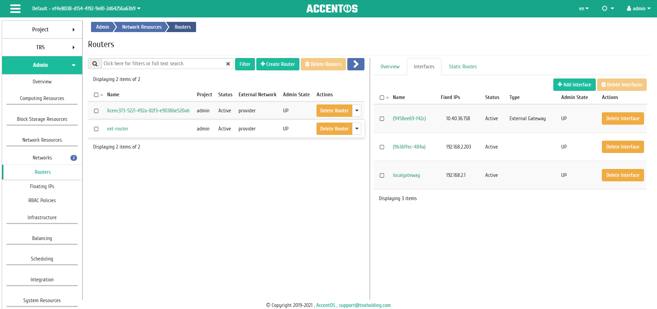Open the hamburger menu icon
Screen dimensions: 657x309
(x=15, y=9)
